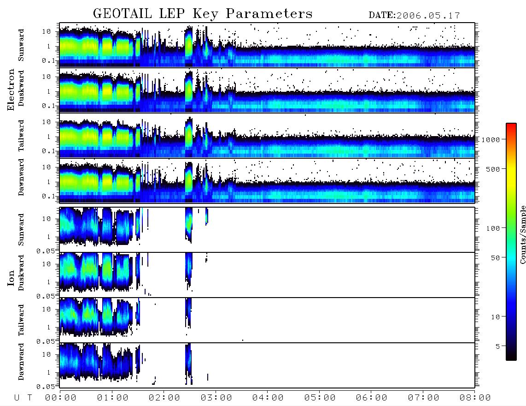Viewport: 526px width, 406px height.
Task: Select the DATE:2006.05.17 label
Action: tap(414, 16)
